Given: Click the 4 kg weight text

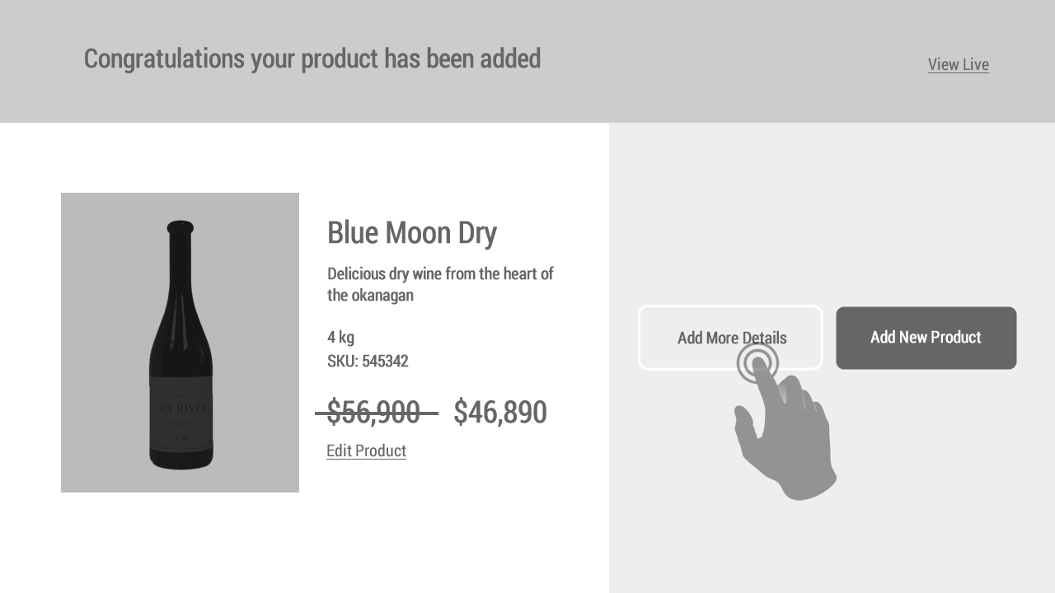Looking at the screenshot, I should coord(340,337).
